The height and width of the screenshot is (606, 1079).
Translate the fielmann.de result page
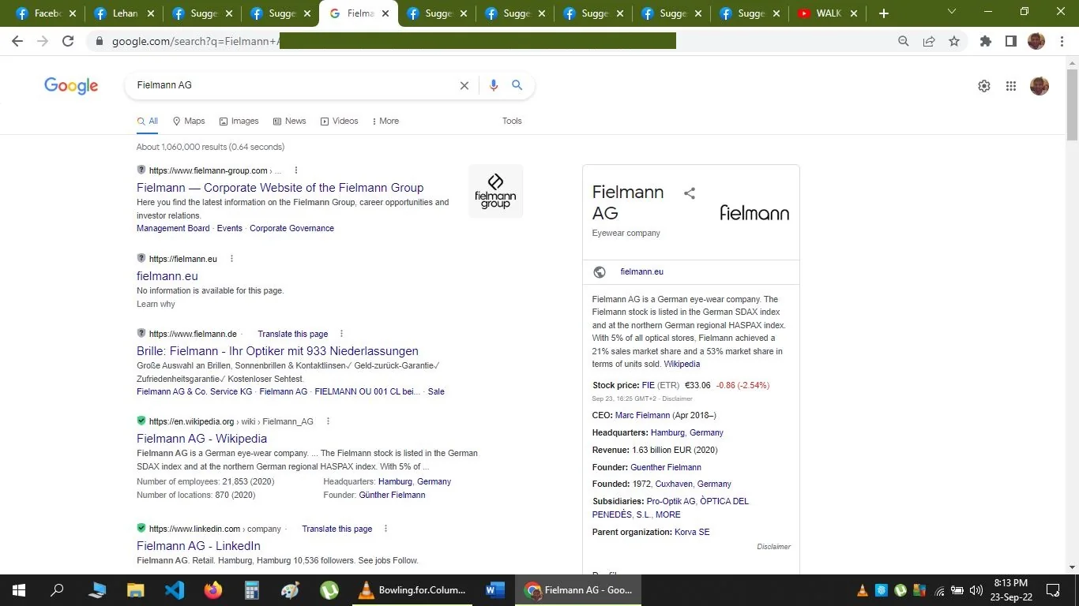point(292,334)
